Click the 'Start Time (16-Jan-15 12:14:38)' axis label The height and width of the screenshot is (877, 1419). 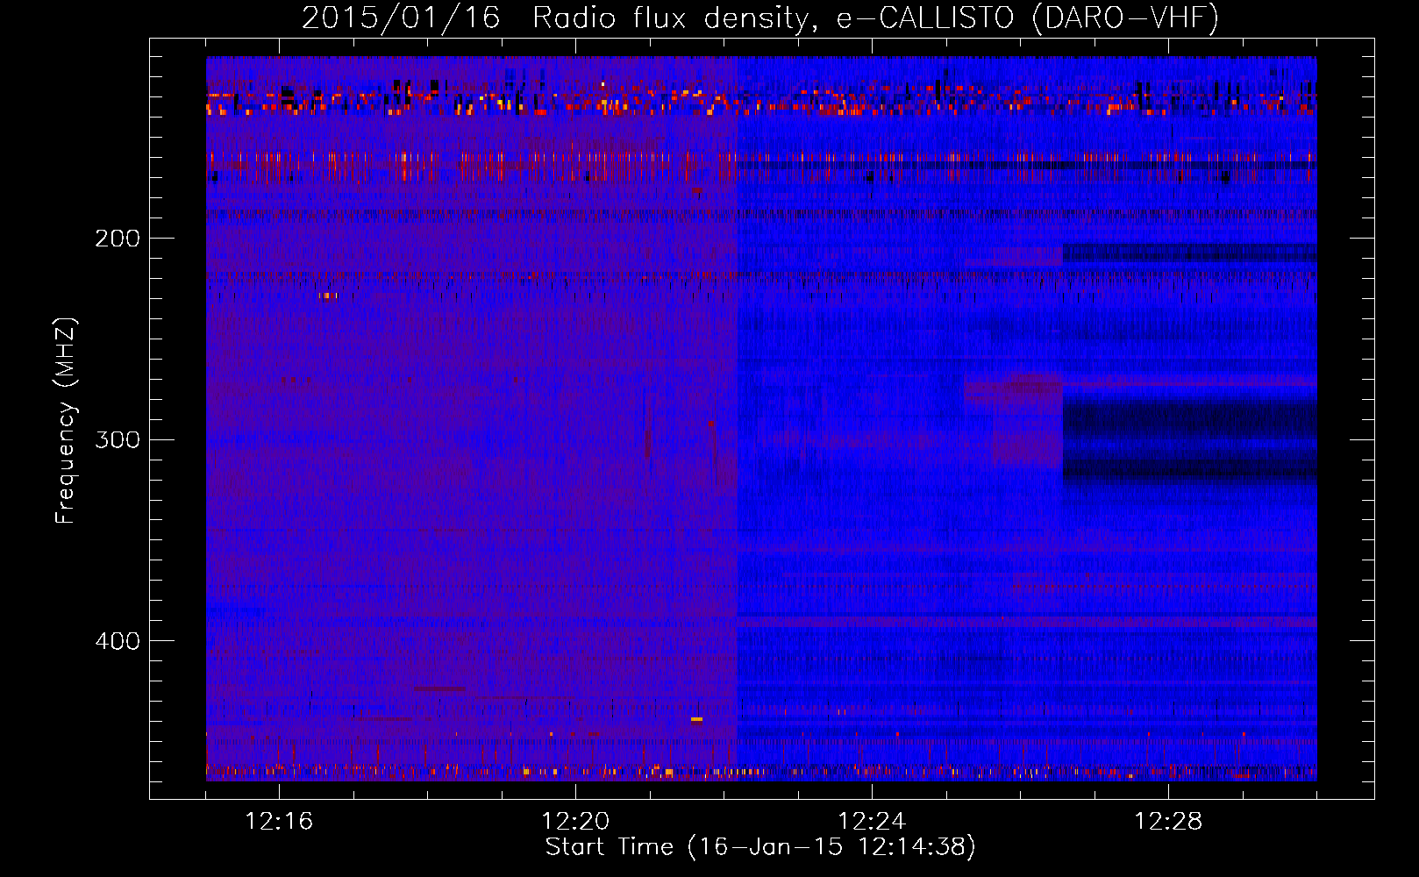(x=760, y=847)
